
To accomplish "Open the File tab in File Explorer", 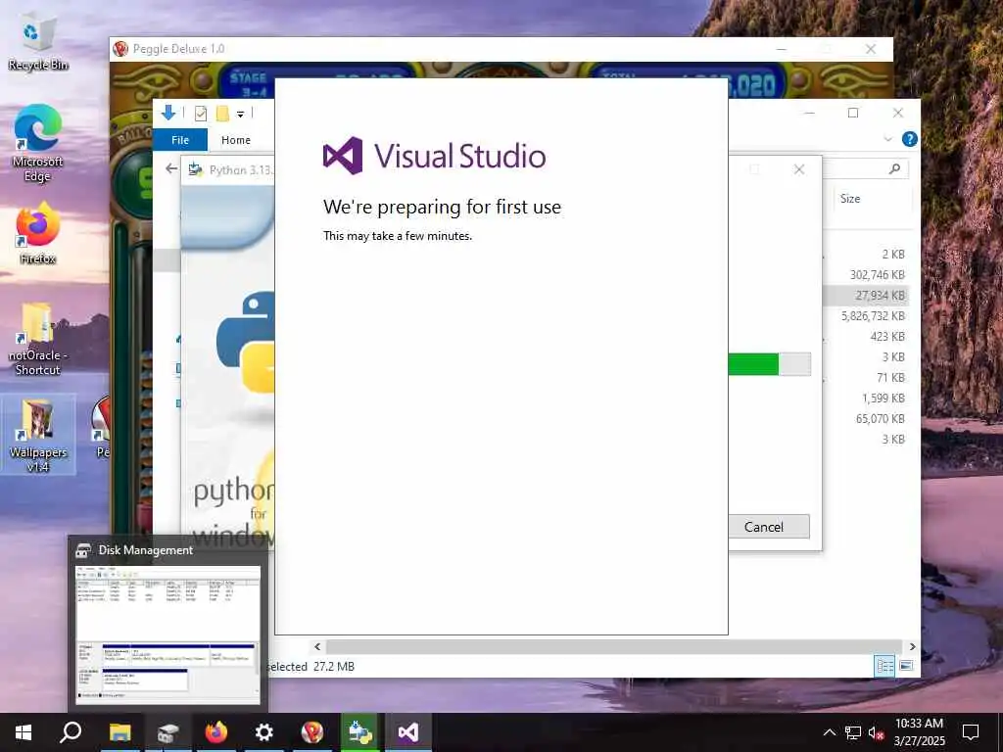I will point(180,139).
